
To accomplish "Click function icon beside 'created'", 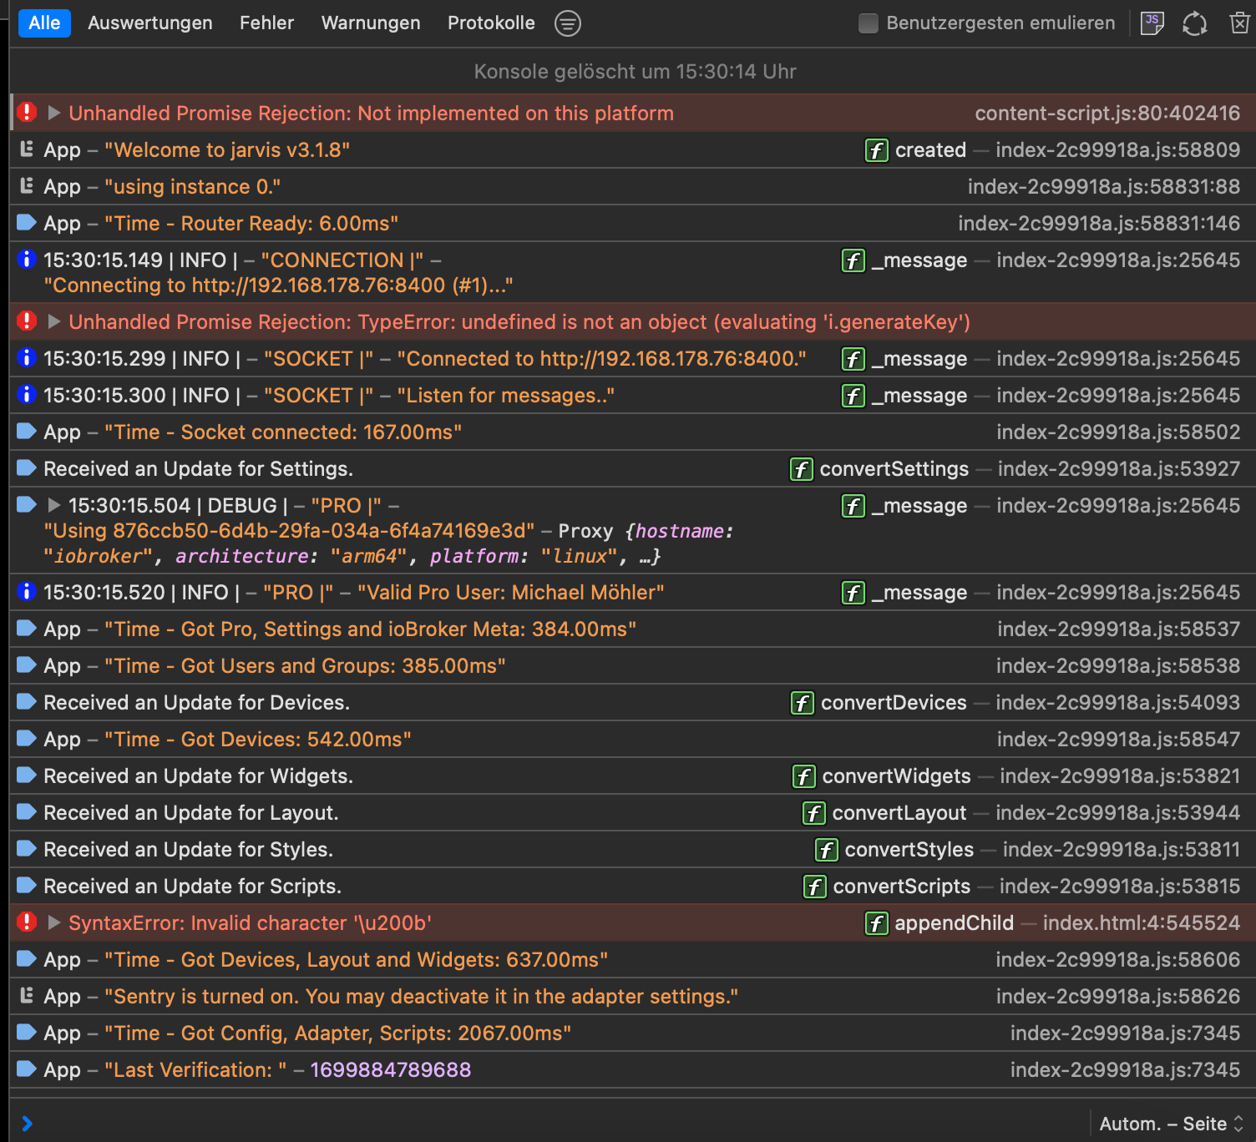I will click(876, 150).
